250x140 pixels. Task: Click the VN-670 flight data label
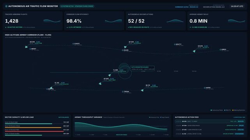click(203, 47)
